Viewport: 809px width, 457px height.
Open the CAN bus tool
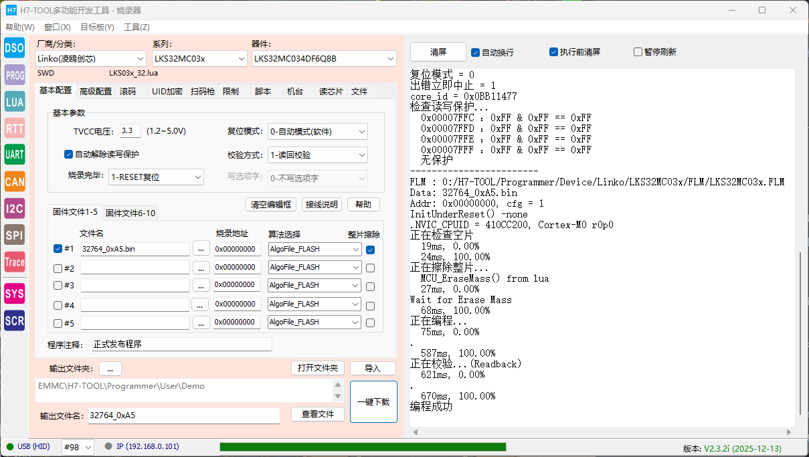click(x=14, y=181)
